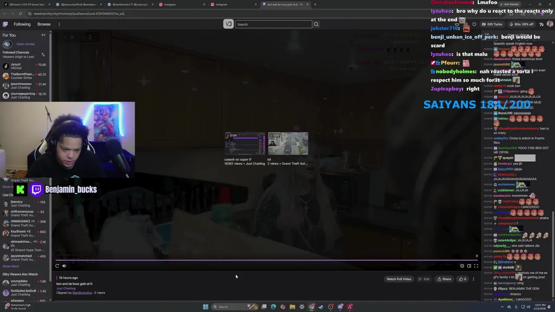Open the Twitch home logo

pos(5,24)
